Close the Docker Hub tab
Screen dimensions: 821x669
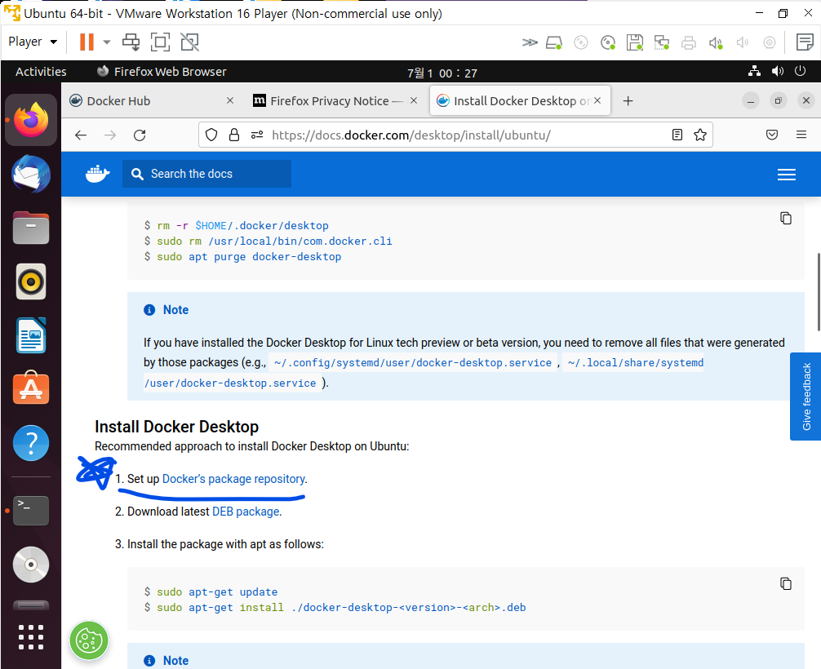pyautogui.click(x=230, y=100)
